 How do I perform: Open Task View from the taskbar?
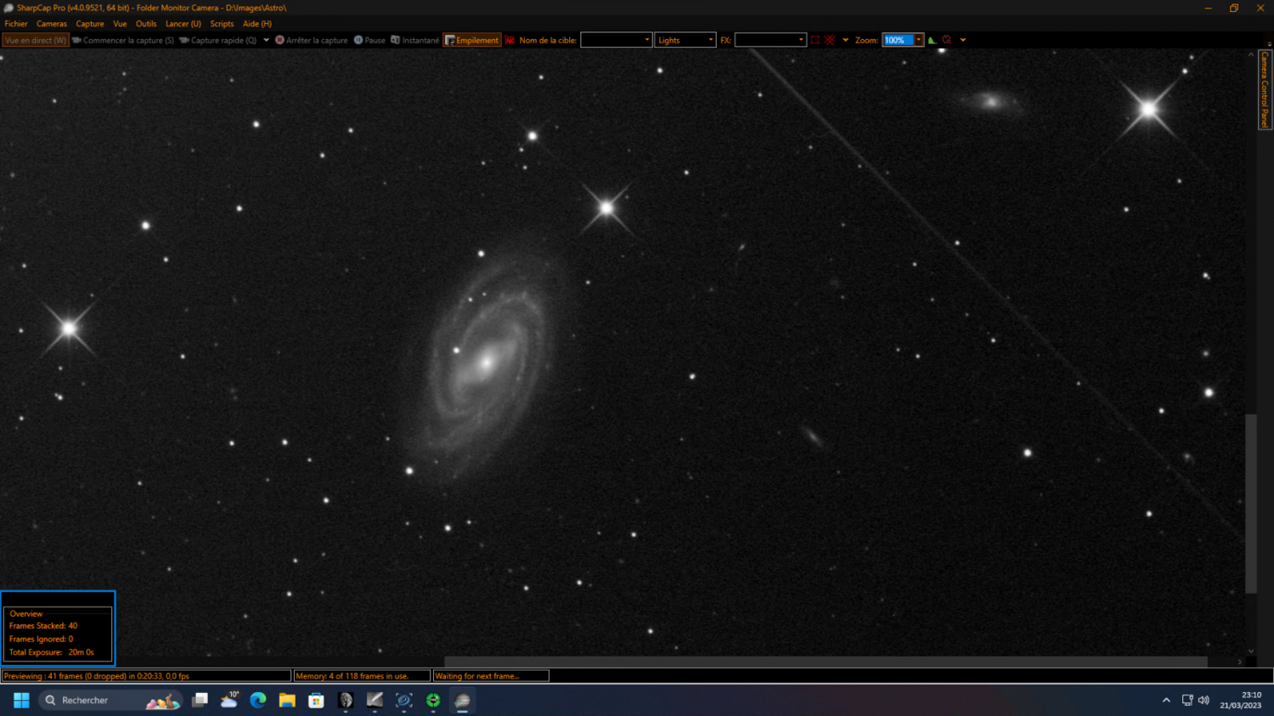(200, 700)
